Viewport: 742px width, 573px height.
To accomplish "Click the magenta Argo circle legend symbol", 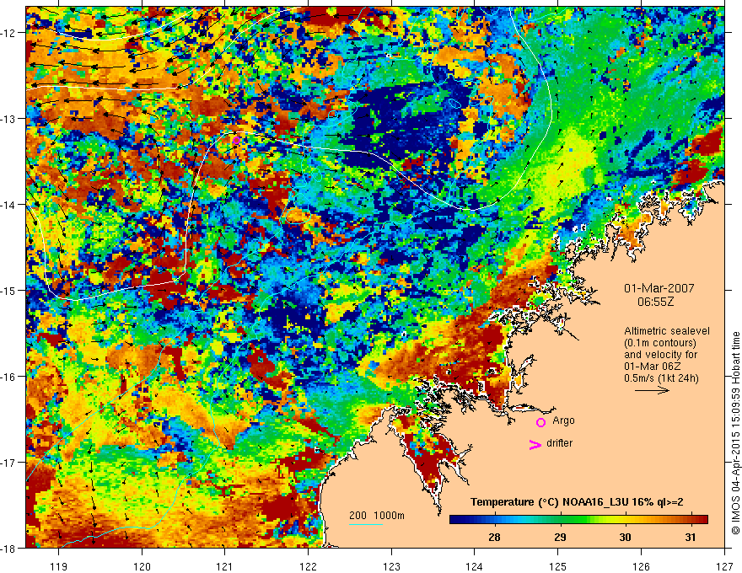I will [540, 422].
